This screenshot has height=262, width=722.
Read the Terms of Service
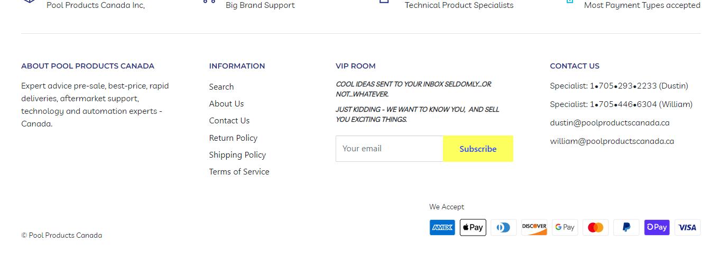pos(239,172)
